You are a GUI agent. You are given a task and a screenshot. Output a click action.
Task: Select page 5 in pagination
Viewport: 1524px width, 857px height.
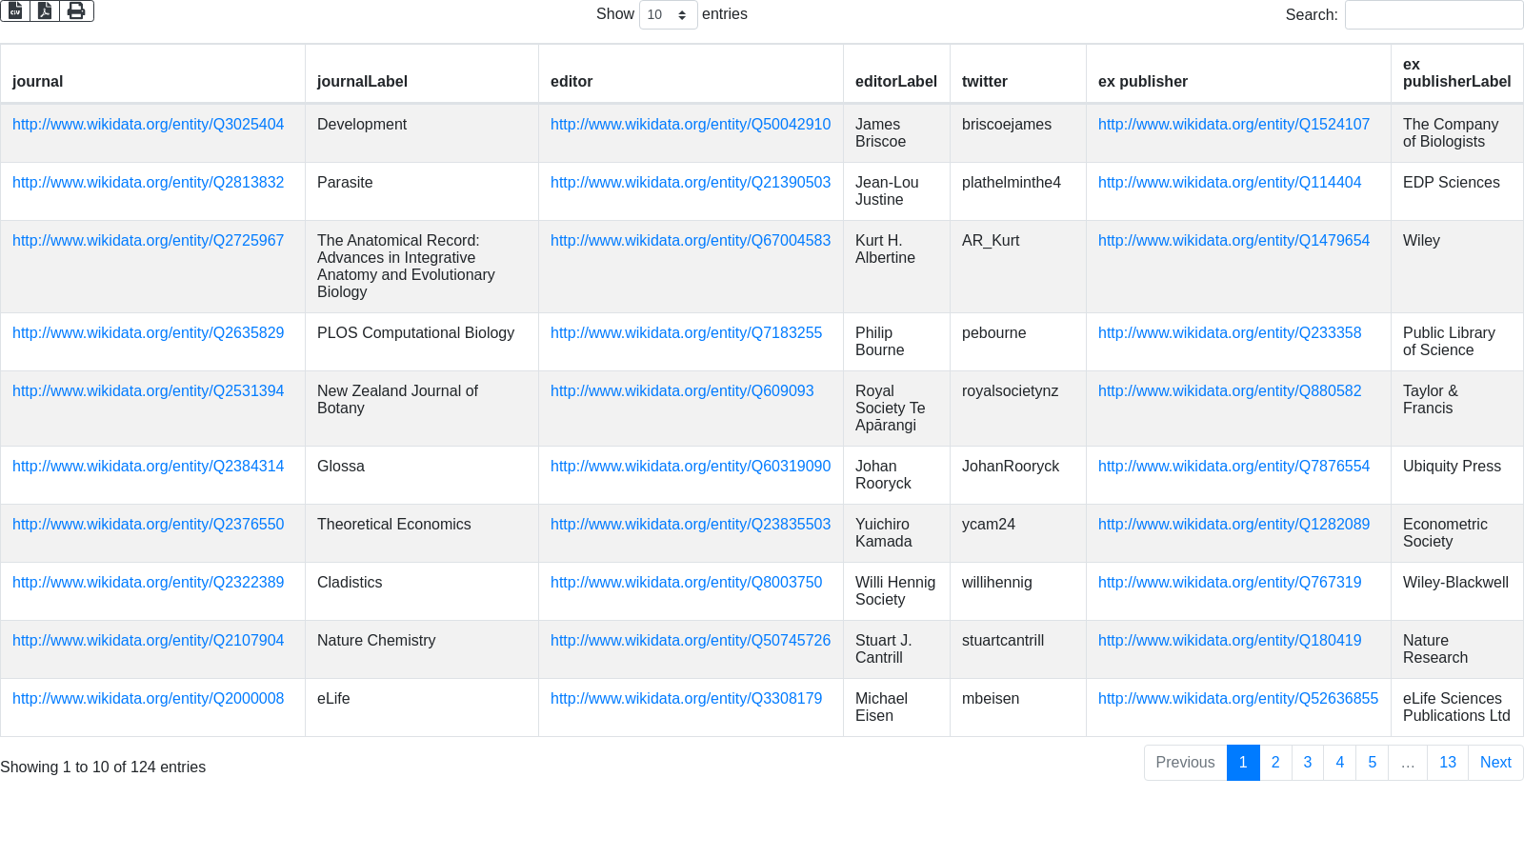click(x=1372, y=763)
